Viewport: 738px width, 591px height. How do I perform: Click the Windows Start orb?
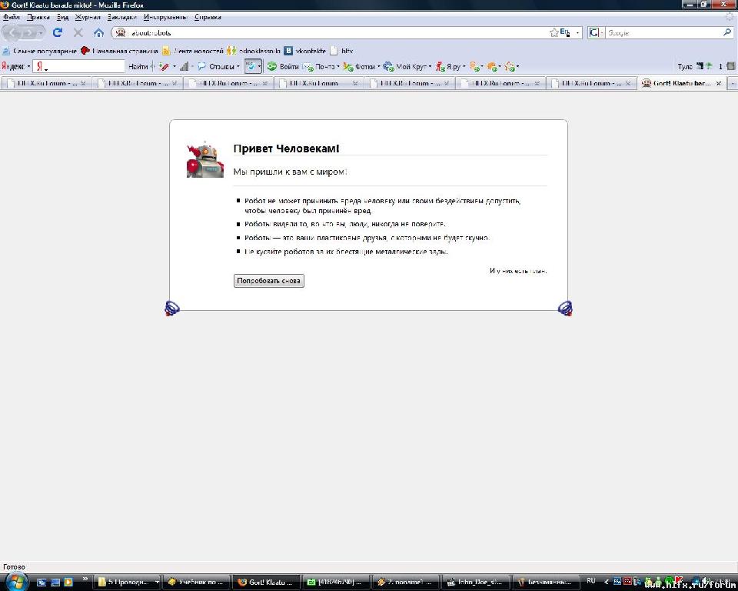tap(16, 581)
